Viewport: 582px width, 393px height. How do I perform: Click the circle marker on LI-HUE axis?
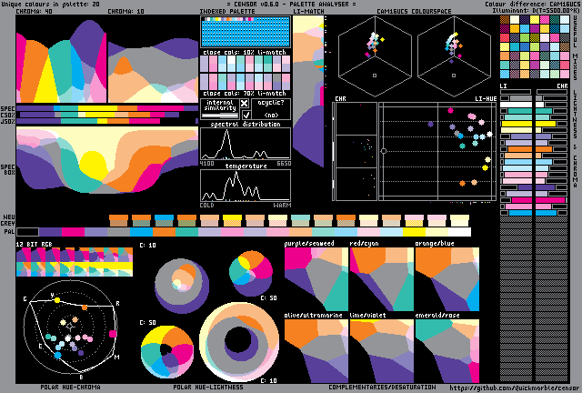point(384,150)
